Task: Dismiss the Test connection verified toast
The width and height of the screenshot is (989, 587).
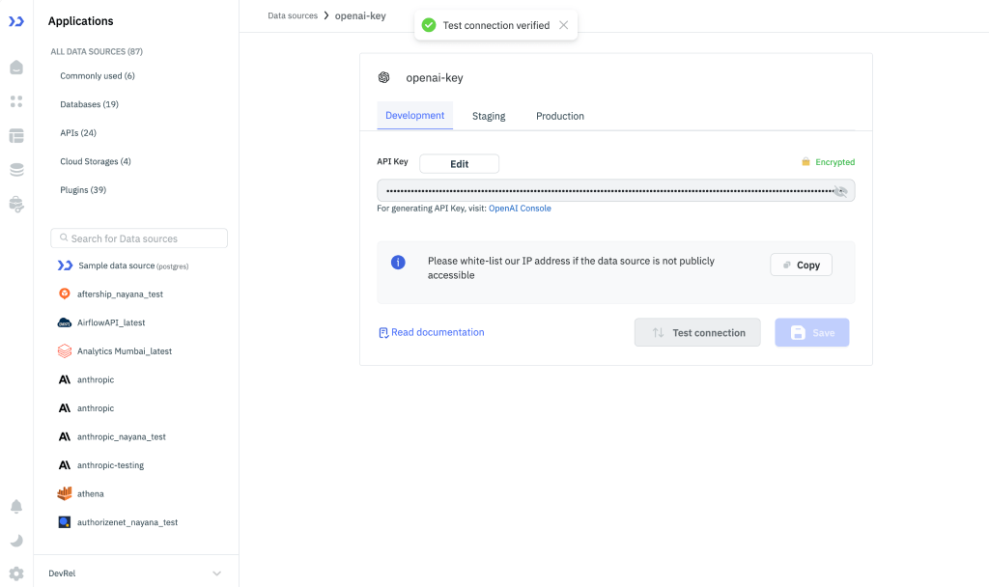Action: [x=564, y=25]
